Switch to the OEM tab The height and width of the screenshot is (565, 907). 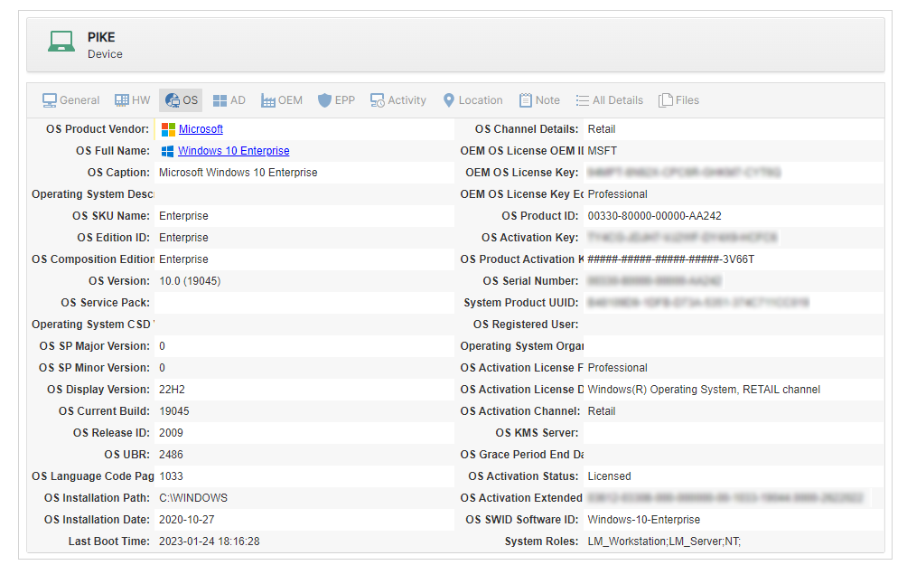click(x=282, y=100)
